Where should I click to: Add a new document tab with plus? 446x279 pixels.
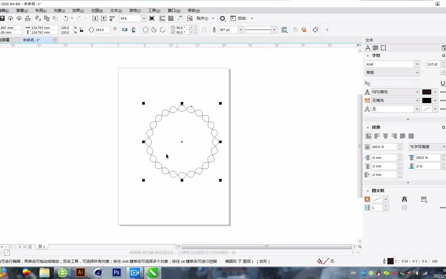coord(55,40)
